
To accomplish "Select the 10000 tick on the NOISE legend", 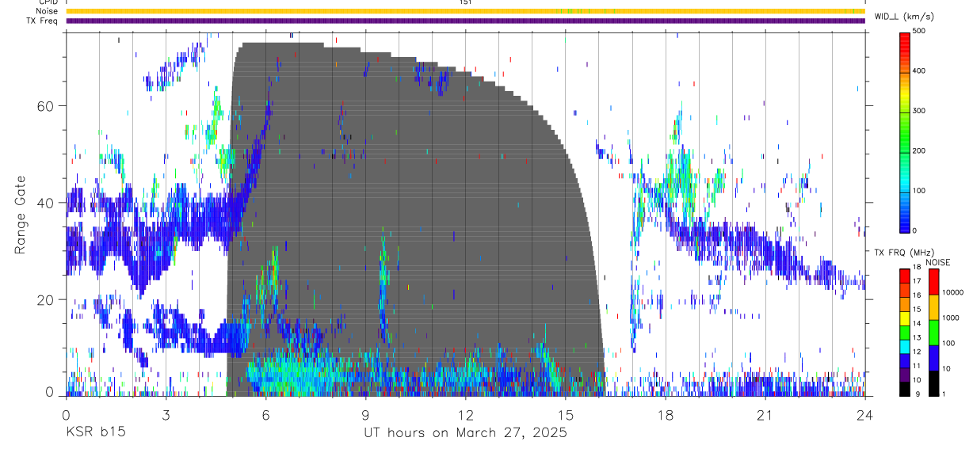I will coord(952,293).
